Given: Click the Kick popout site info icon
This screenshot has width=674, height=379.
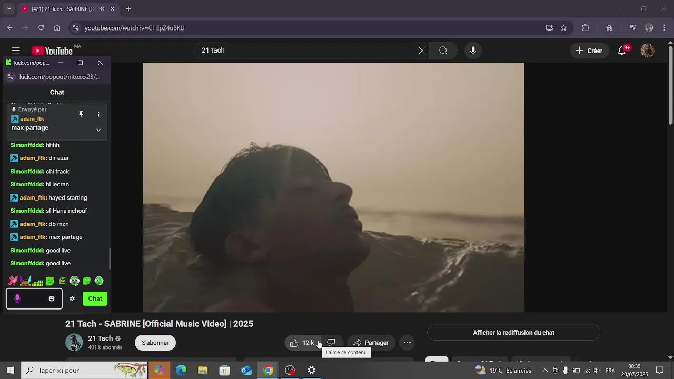Looking at the screenshot, I should tap(11, 77).
